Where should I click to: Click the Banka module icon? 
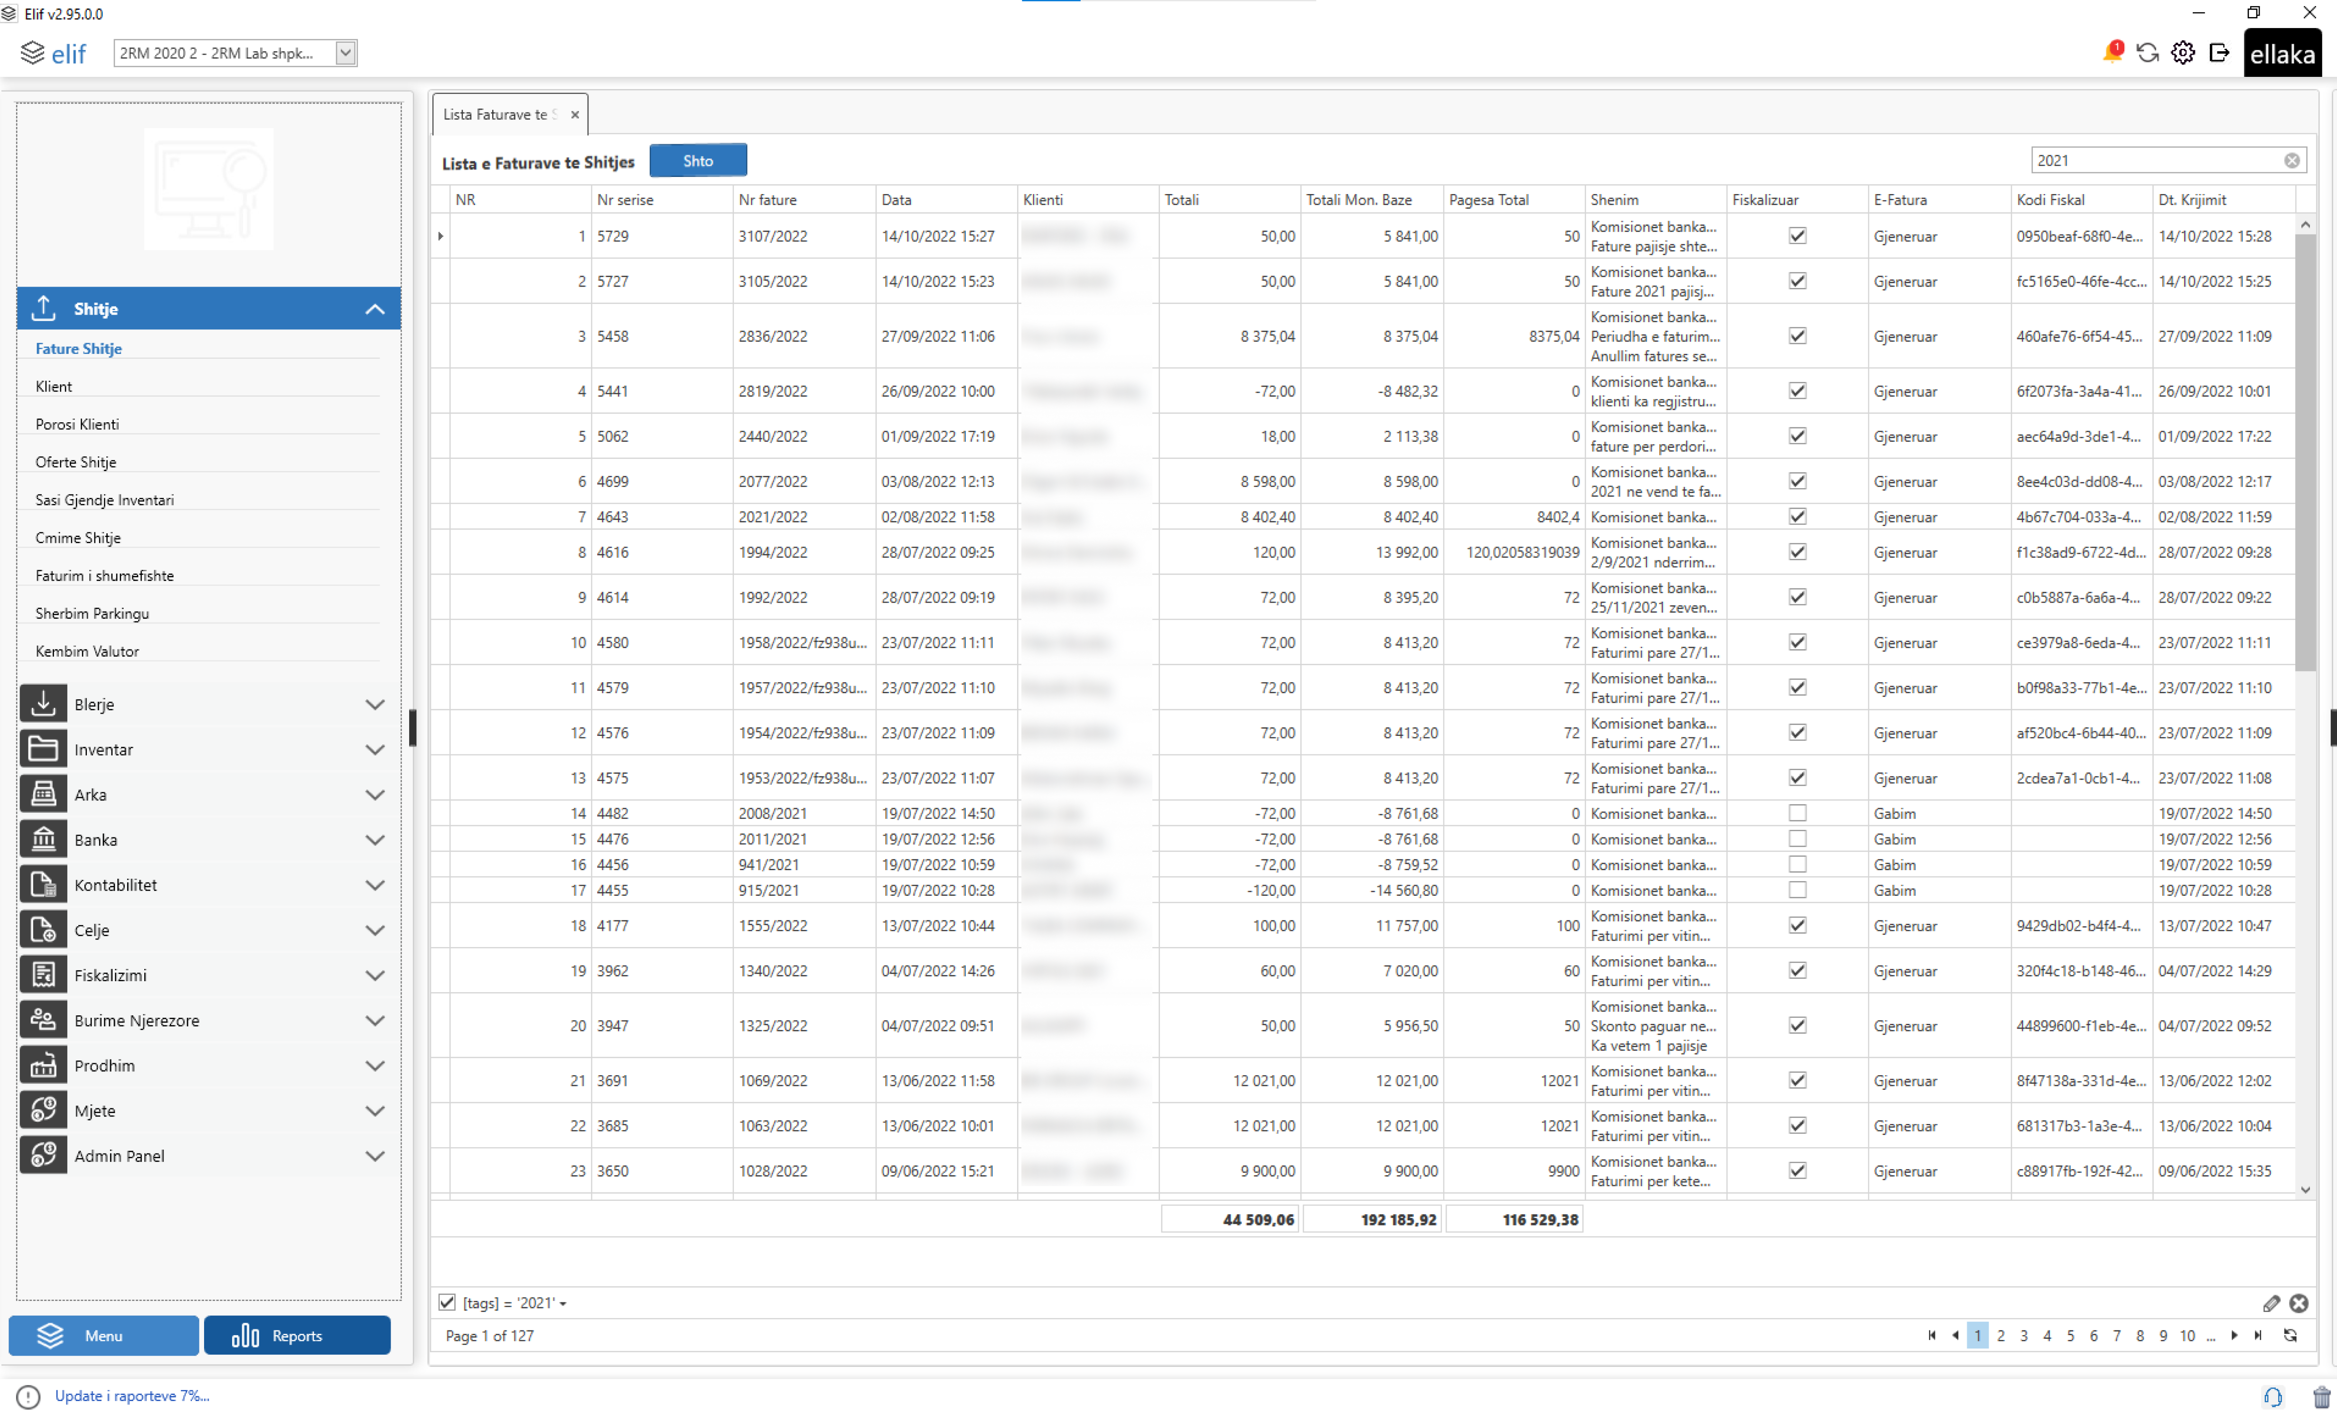click(x=43, y=839)
